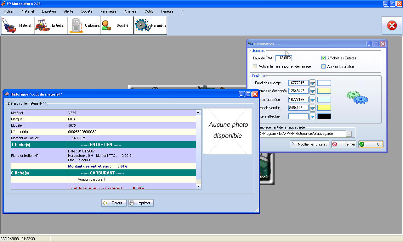Click the Modifier les Entêtes button
Screen dimensions: 403x242
coord(309,144)
